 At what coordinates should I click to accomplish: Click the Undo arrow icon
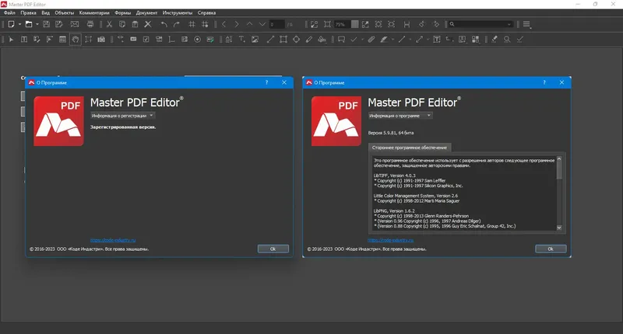(x=164, y=24)
